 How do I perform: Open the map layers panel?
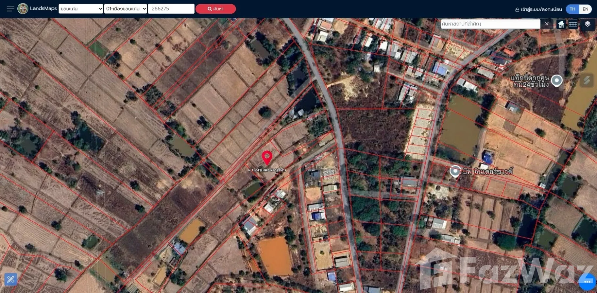(x=588, y=25)
